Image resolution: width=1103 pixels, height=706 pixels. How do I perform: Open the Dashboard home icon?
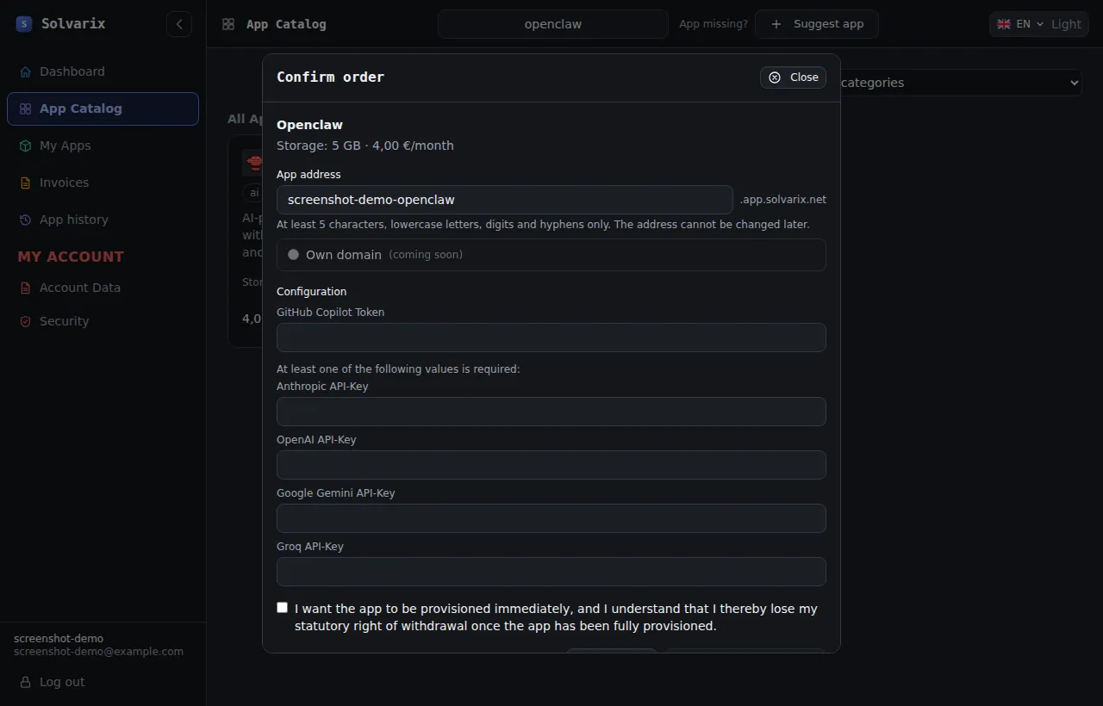(x=25, y=71)
